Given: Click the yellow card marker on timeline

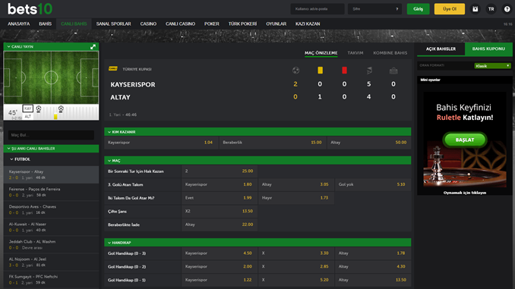Looking at the screenshot, I should (55, 117).
